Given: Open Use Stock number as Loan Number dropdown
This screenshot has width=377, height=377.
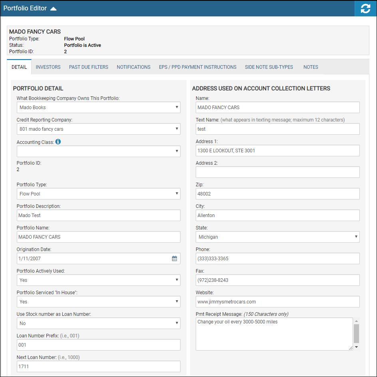Looking at the screenshot, I should [x=99, y=323].
